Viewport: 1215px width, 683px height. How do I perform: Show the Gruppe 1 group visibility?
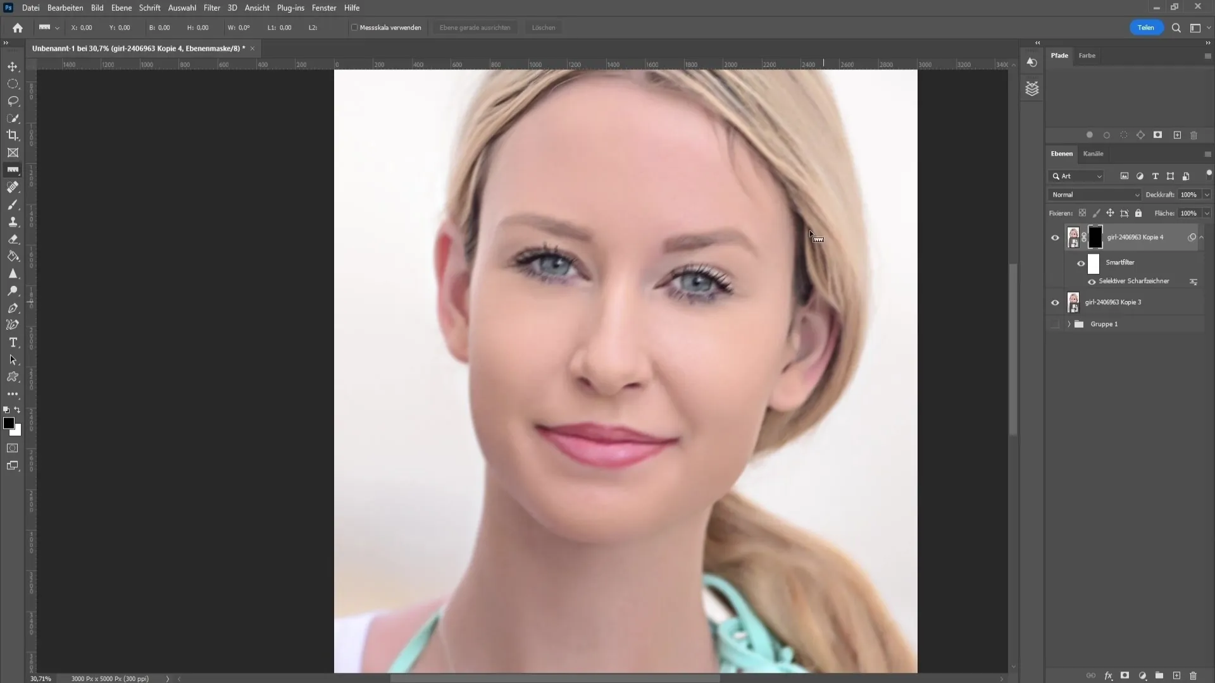(1055, 324)
